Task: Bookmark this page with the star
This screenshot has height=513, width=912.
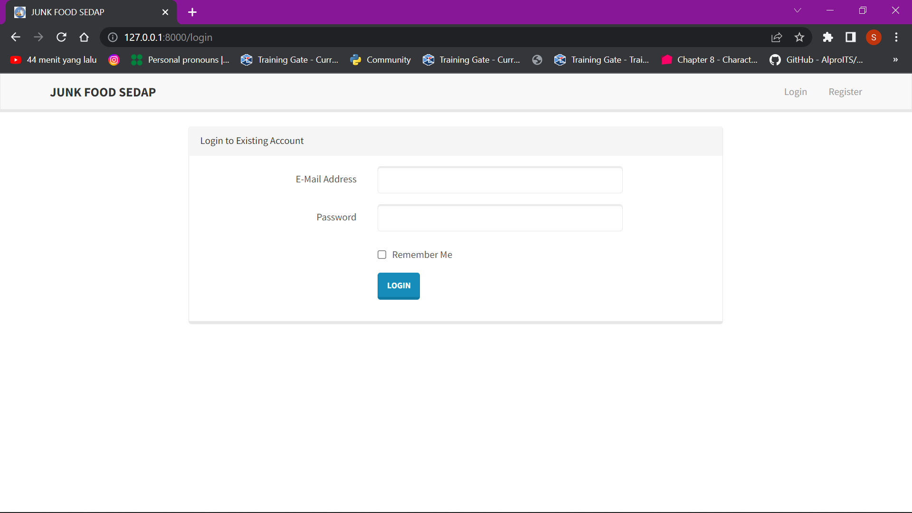Action: (799, 37)
